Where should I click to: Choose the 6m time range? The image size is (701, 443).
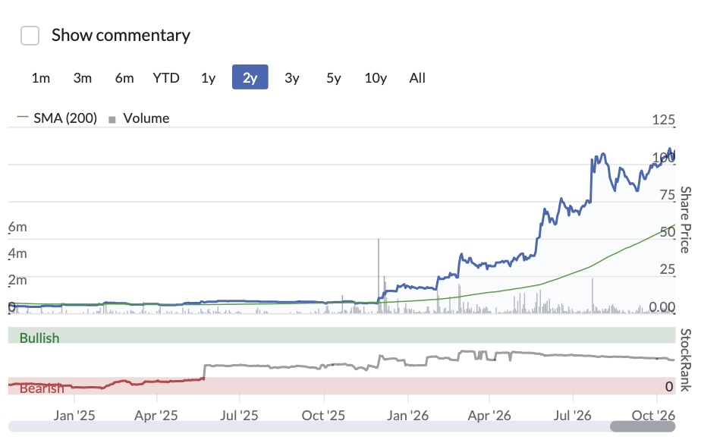tap(124, 78)
